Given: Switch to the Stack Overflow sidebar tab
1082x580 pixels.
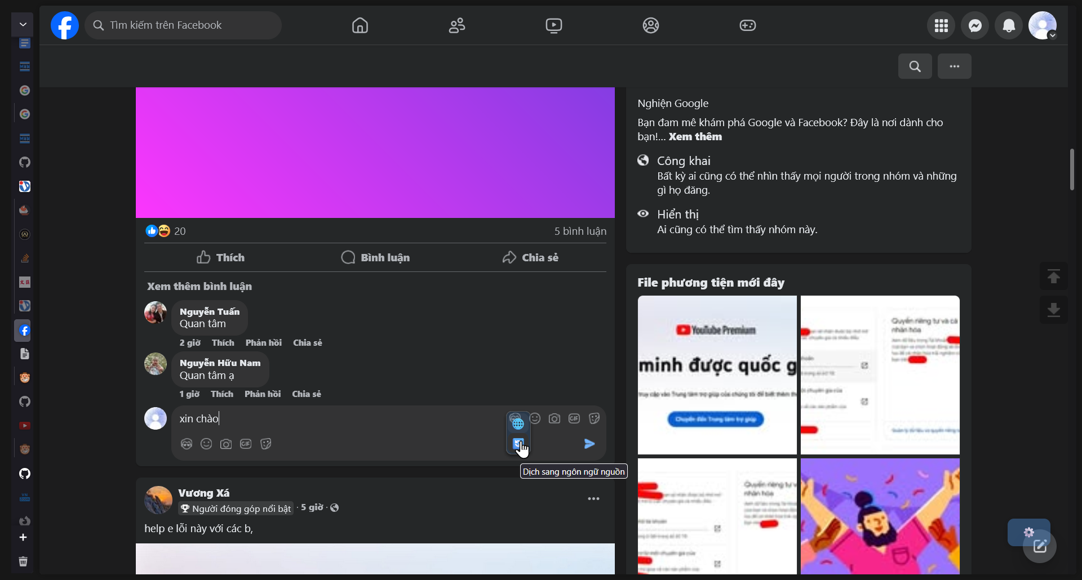Looking at the screenshot, I should click(24, 258).
